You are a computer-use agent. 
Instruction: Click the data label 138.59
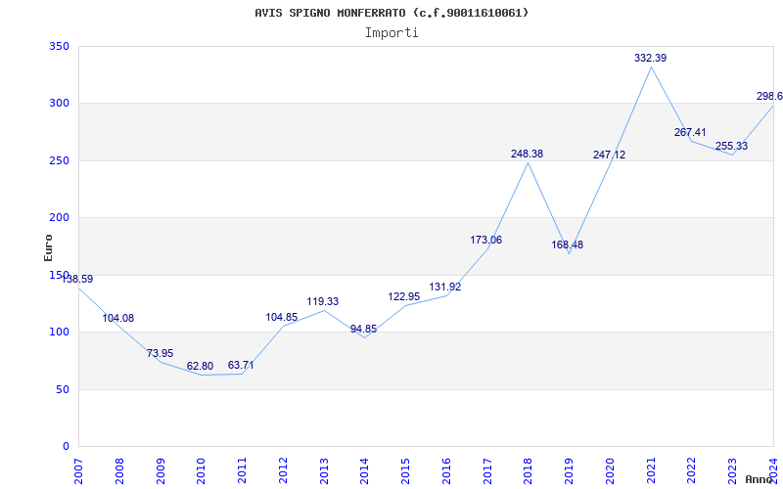pyautogui.click(x=77, y=279)
